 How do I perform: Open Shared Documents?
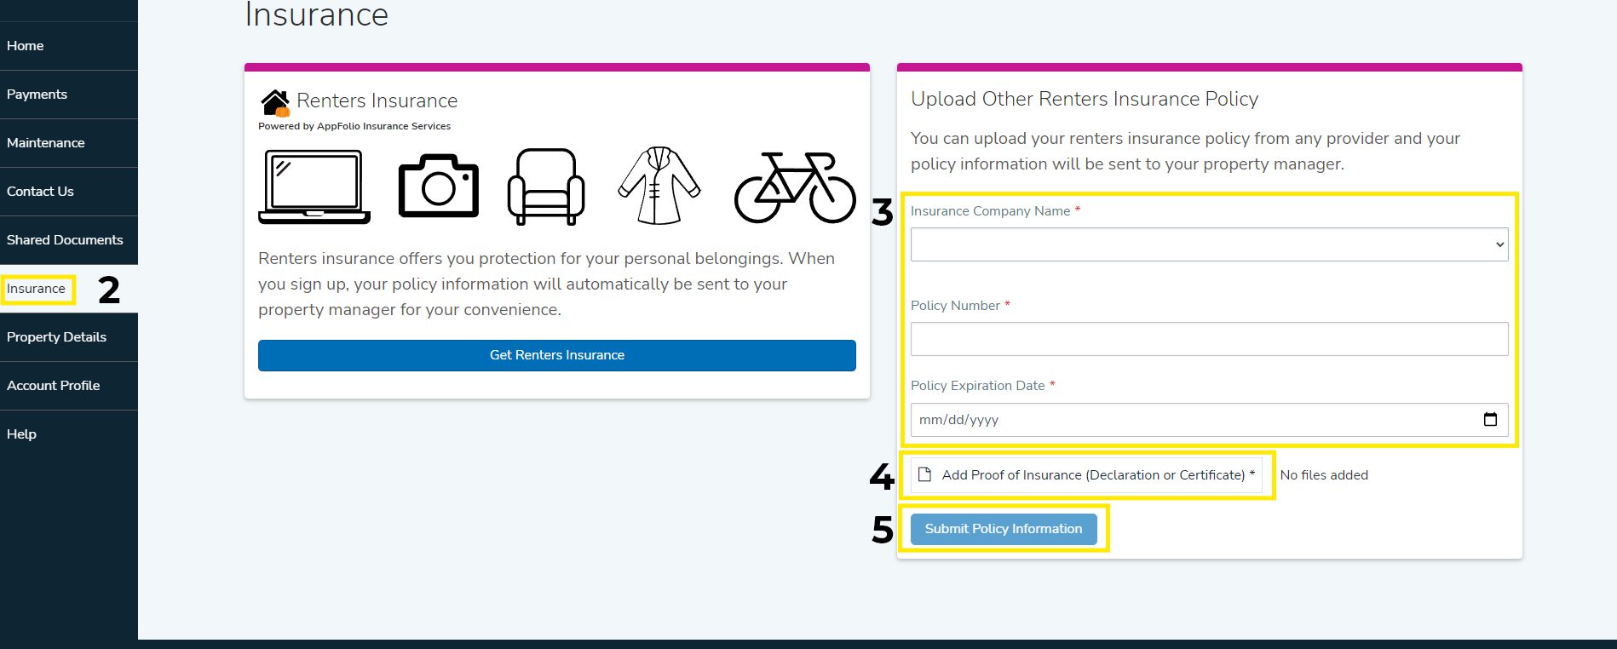point(65,240)
